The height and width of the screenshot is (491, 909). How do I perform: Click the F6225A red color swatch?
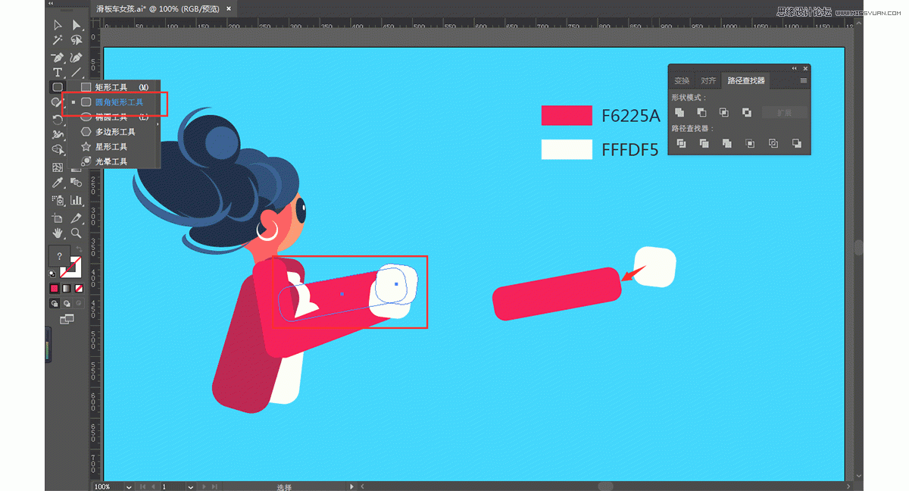coord(566,115)
